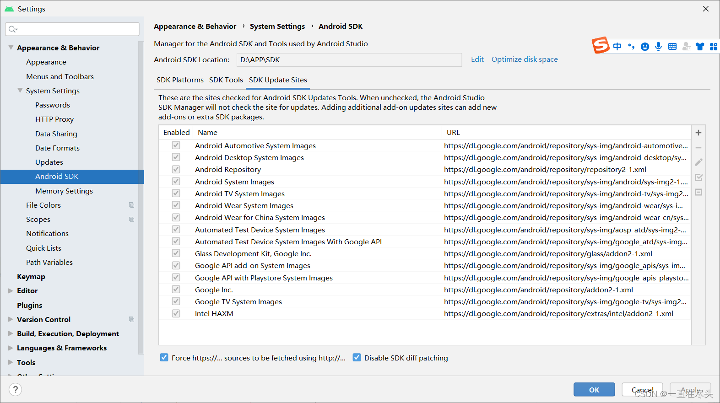The image size is (720, 403).
Task: Open HTTP Proxy settings
Action: [x=54, y=119]
